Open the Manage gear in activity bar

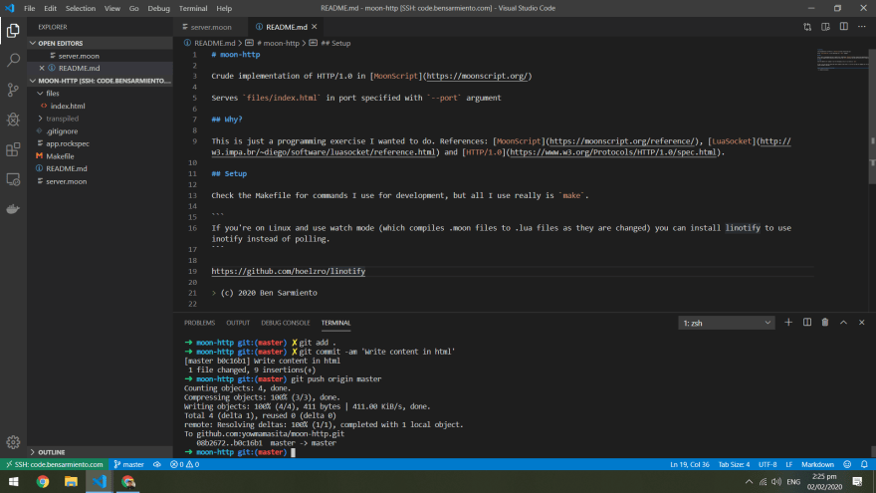click(13, 442)
